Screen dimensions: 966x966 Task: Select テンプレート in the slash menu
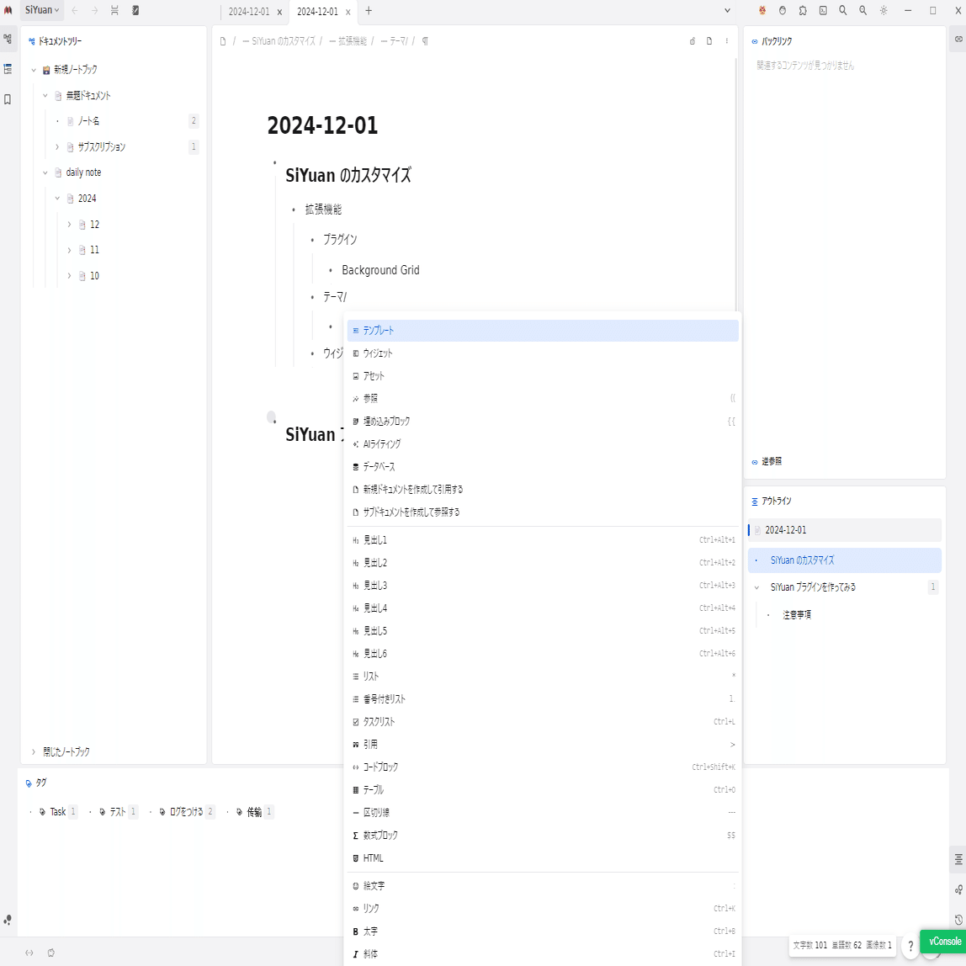tap(543, 331)
